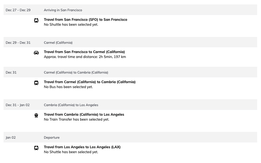Click 'No Bus has been selected yet' text
261x163 pixels.
pos(68,87)
